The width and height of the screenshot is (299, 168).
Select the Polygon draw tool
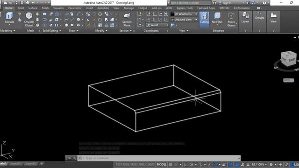click(x=66, y=25)
